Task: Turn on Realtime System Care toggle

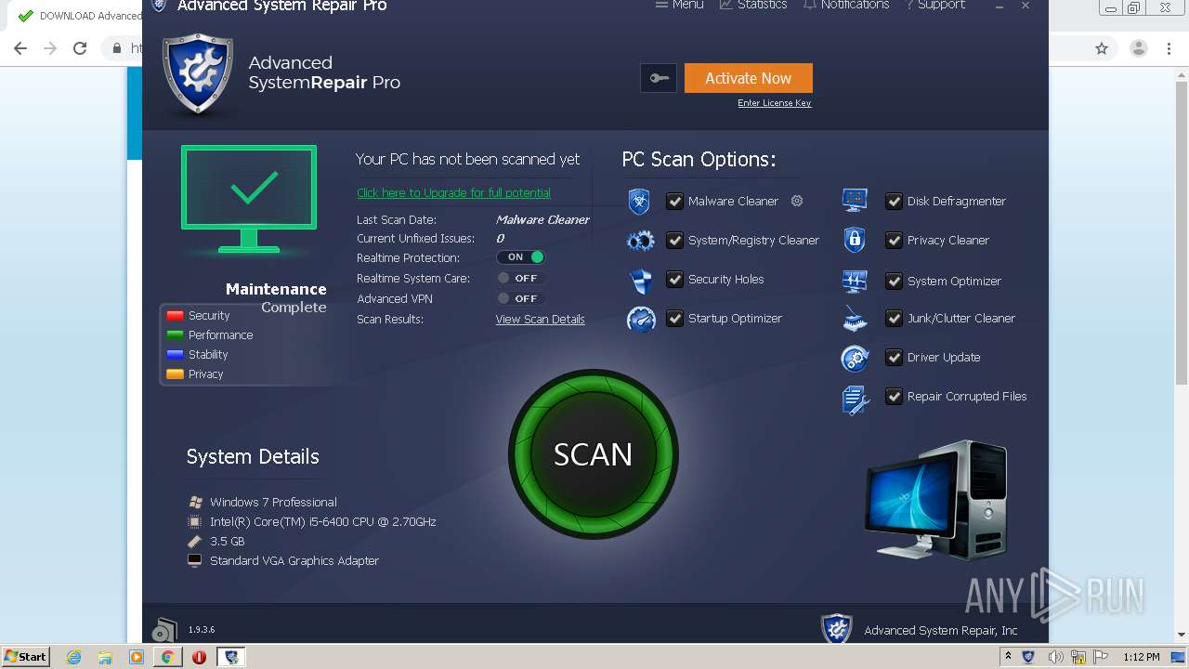Action: pos(520,278)
